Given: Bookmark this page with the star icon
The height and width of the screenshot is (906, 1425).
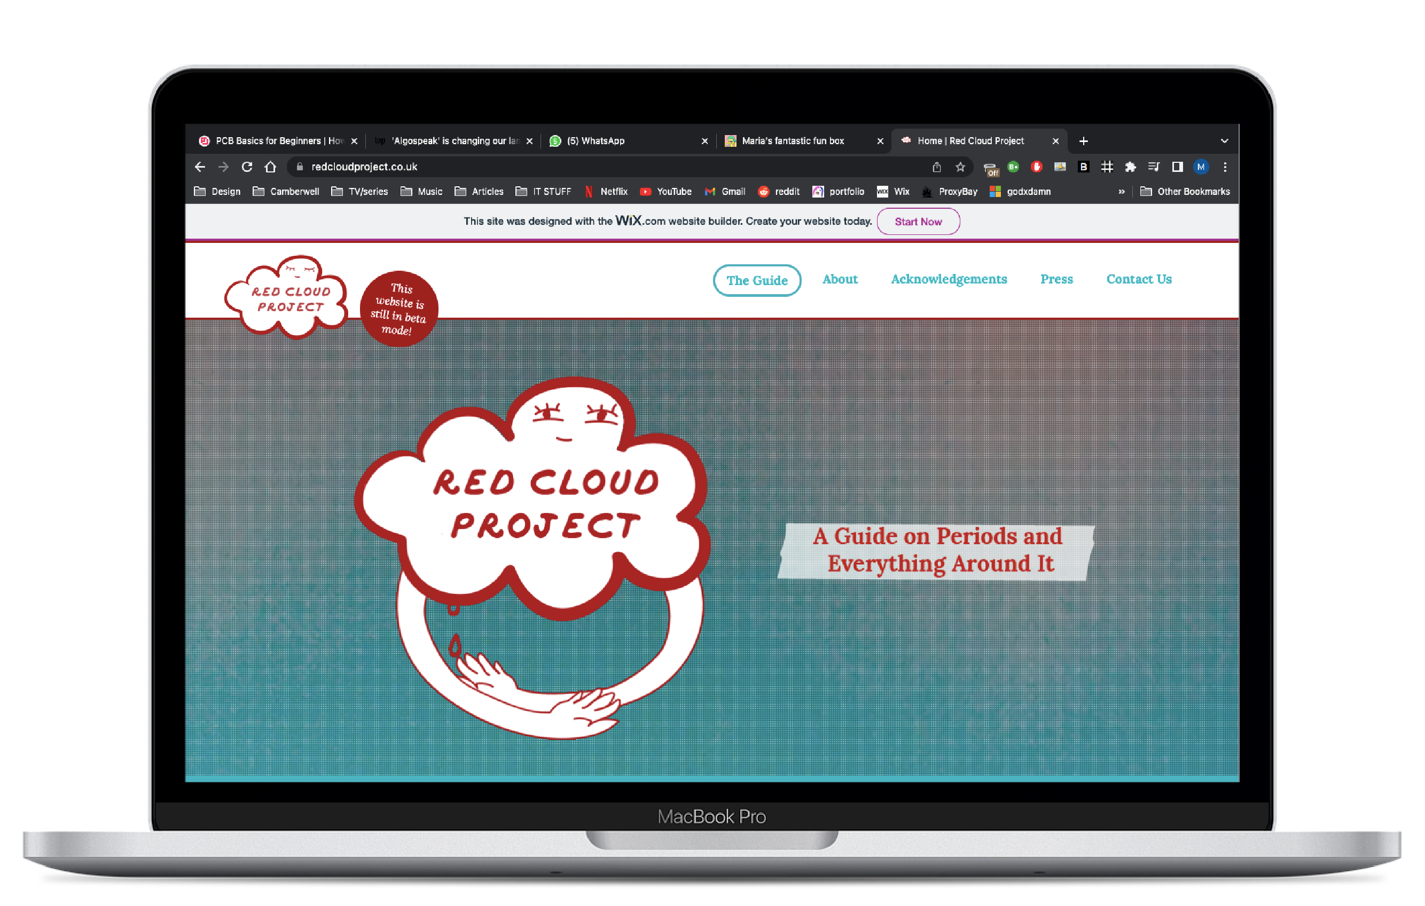Looking at the screenshot, I should tap(960, 167).
